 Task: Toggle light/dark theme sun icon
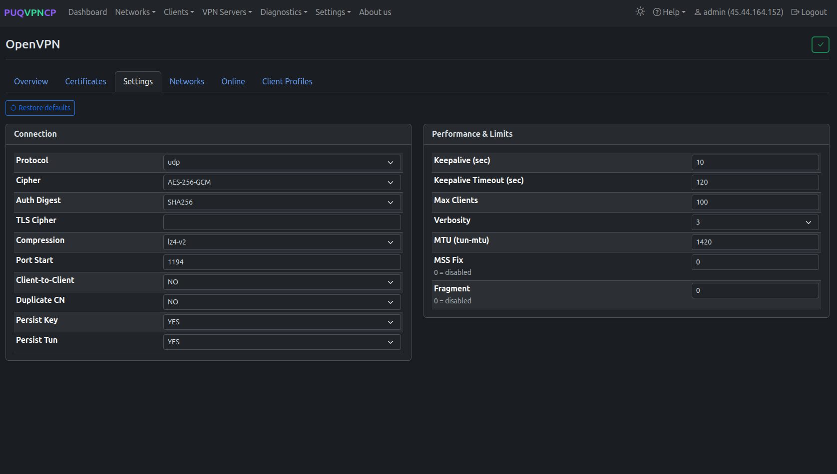point(640,11)
